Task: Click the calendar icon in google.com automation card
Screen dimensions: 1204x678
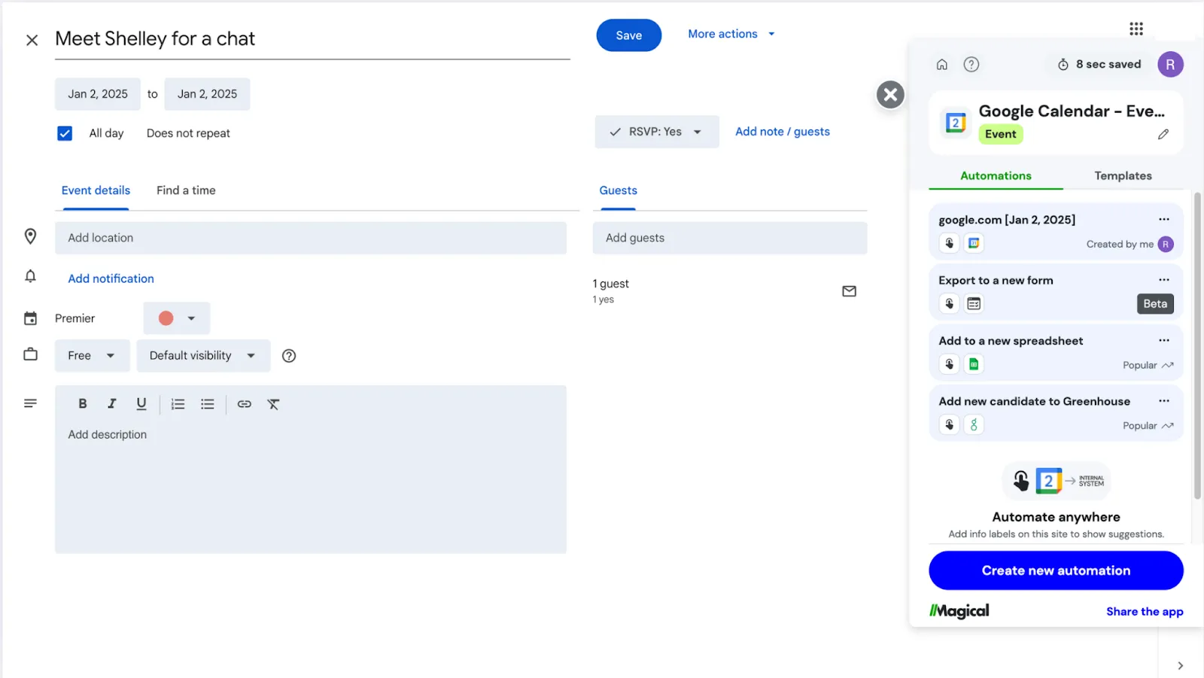Action: tap(974, 243)
